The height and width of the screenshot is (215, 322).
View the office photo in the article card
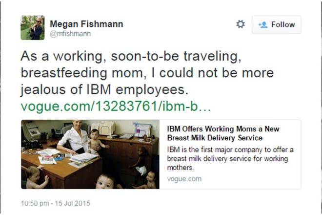[x=90, y=154]
